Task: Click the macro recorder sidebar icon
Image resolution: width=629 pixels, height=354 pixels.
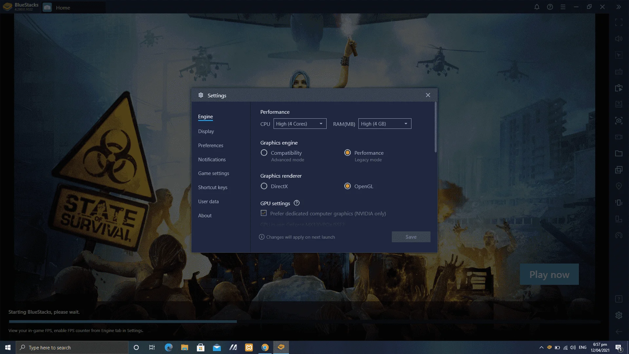Action: point(619,88)
